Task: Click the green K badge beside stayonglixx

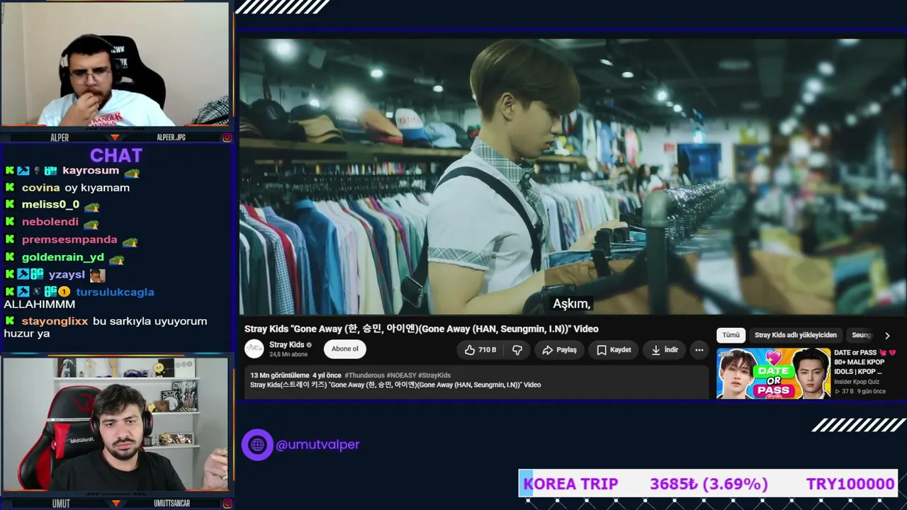Action: point(10,321)
